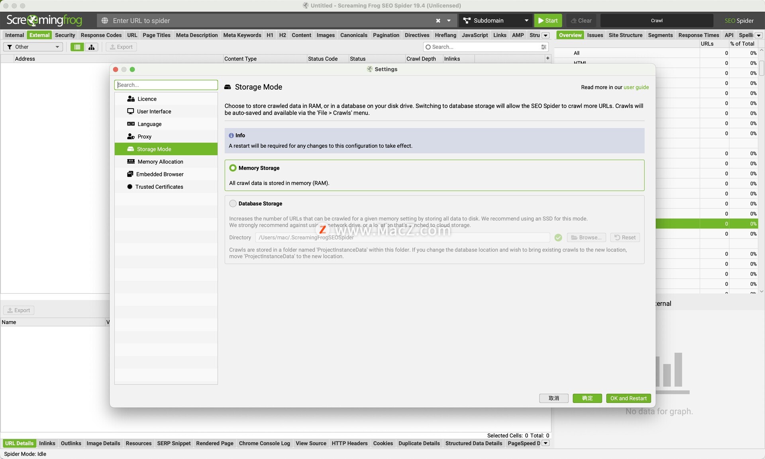Image resolution: width=765 pixels, height=459 pixels.
Task: Select Proxy in settings list
Action: click(x=166, y=137)
